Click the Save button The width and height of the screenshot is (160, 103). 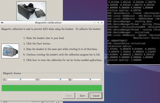click(x=82, y=96)
